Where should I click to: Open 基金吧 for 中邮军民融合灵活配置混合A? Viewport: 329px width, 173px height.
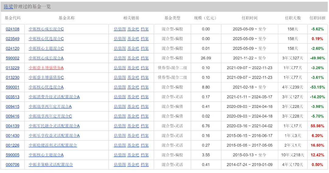pyautogui.click(x=133, y=126)
